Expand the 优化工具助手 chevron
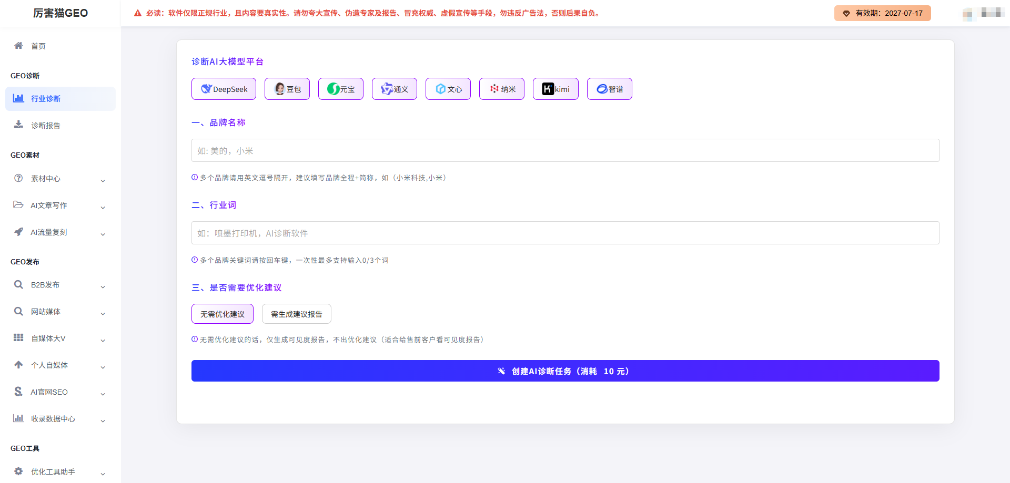Viewport: 1010px width, 483px height. 103,474
